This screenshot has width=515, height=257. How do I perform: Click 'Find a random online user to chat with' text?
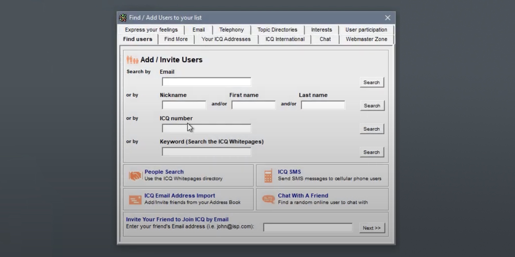click(x=323, y=202)
